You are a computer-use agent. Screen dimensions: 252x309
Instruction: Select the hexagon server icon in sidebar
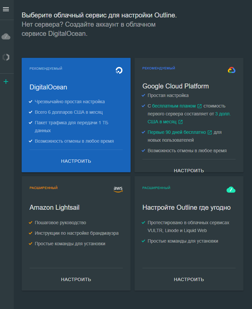click(6, 57)
